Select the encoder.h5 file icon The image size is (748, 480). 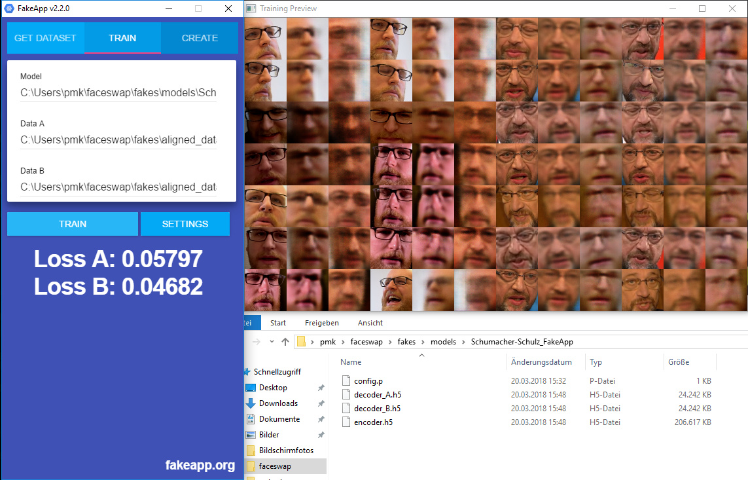pos(346,422)
